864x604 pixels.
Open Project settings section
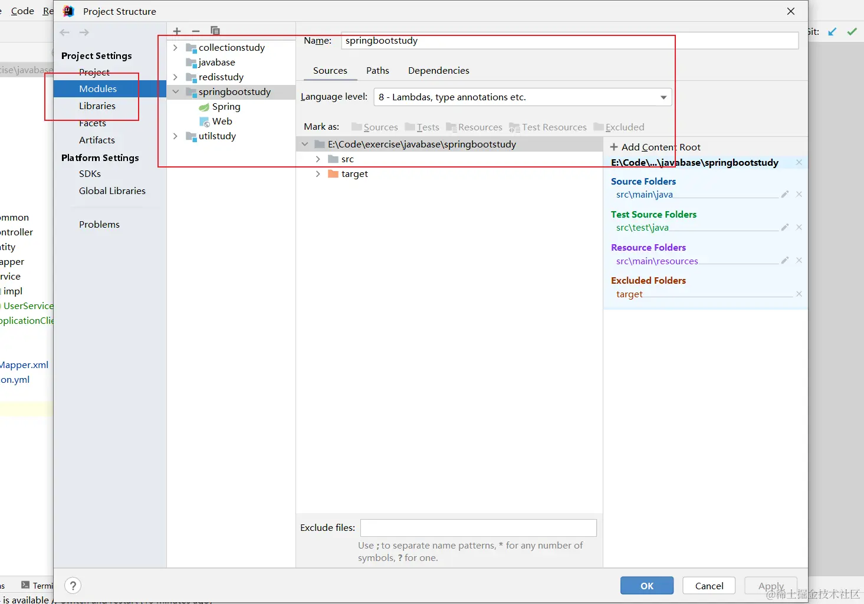click(x=94, y=72)
